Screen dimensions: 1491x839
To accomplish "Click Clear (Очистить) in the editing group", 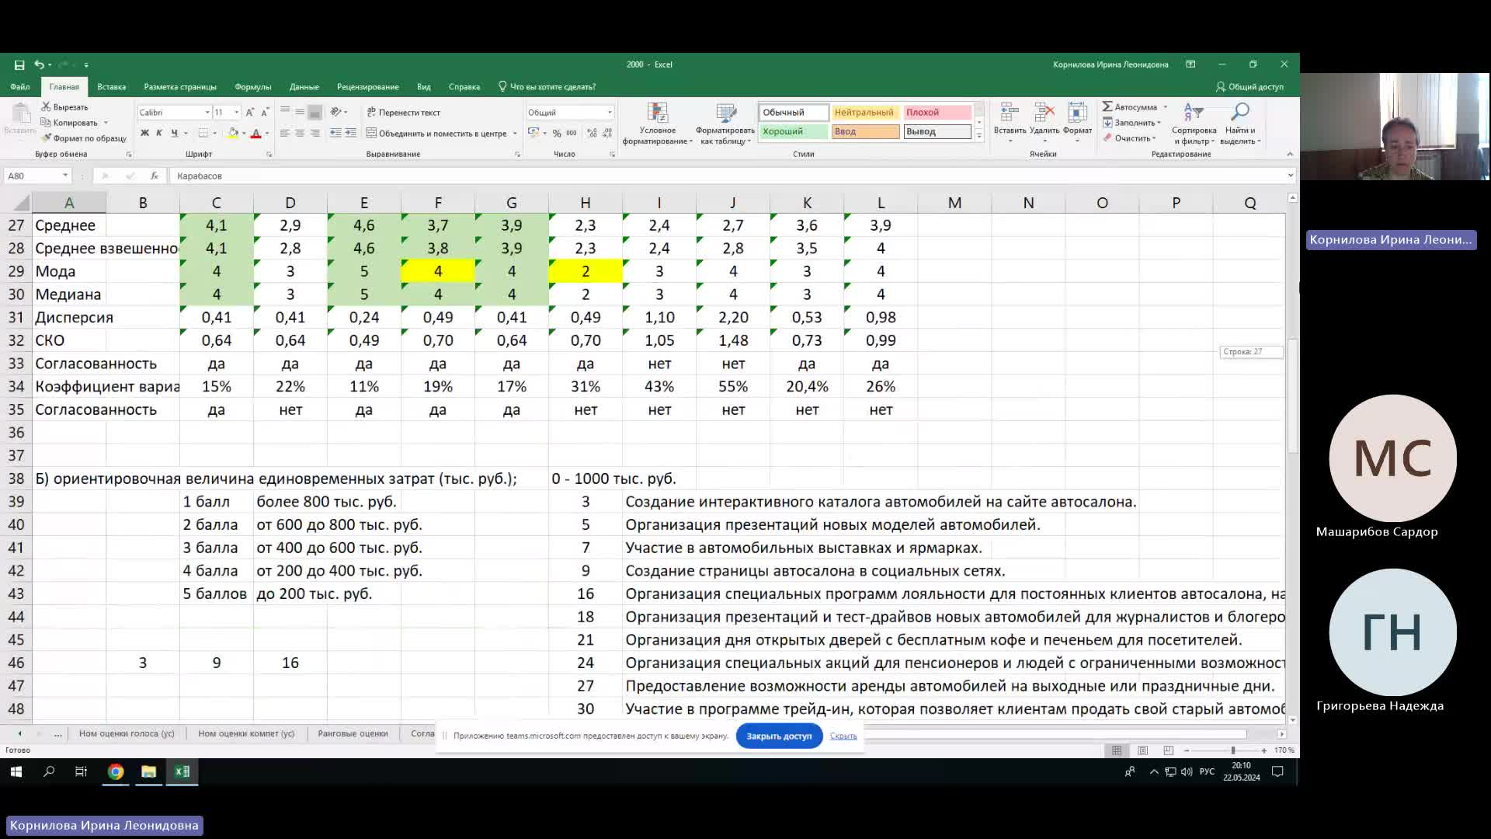I will coord(1129,138).
